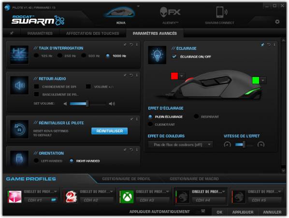This screenshot has height=218, width=289.
Task: Open the settings gear icon
Action: 277,22
